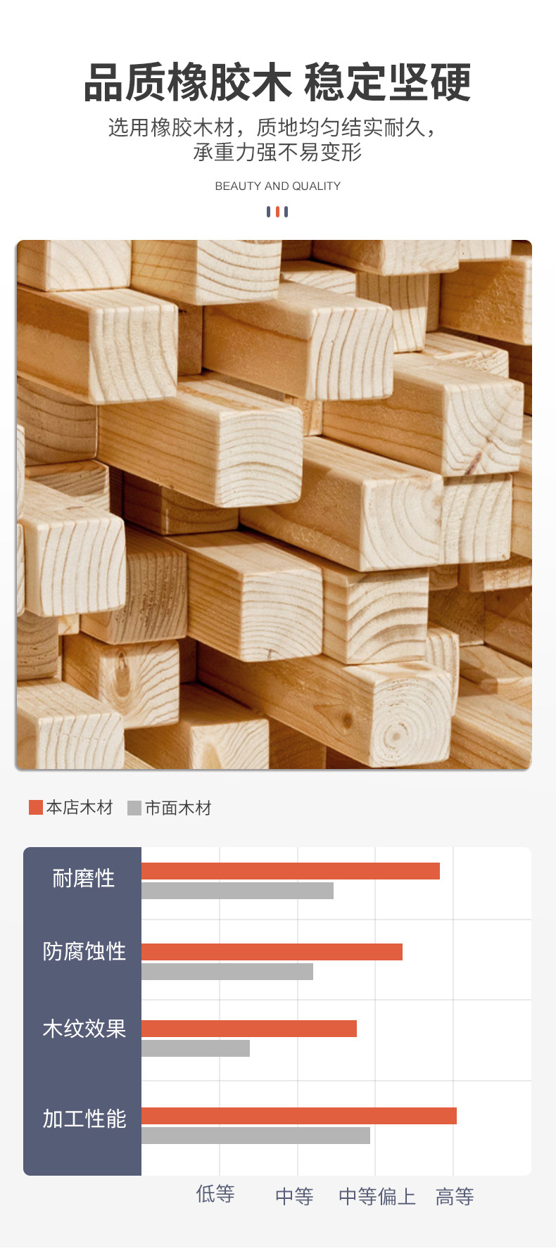Click the orange 耐磨性 bar

pyautogui.click(x=291, y=871)
